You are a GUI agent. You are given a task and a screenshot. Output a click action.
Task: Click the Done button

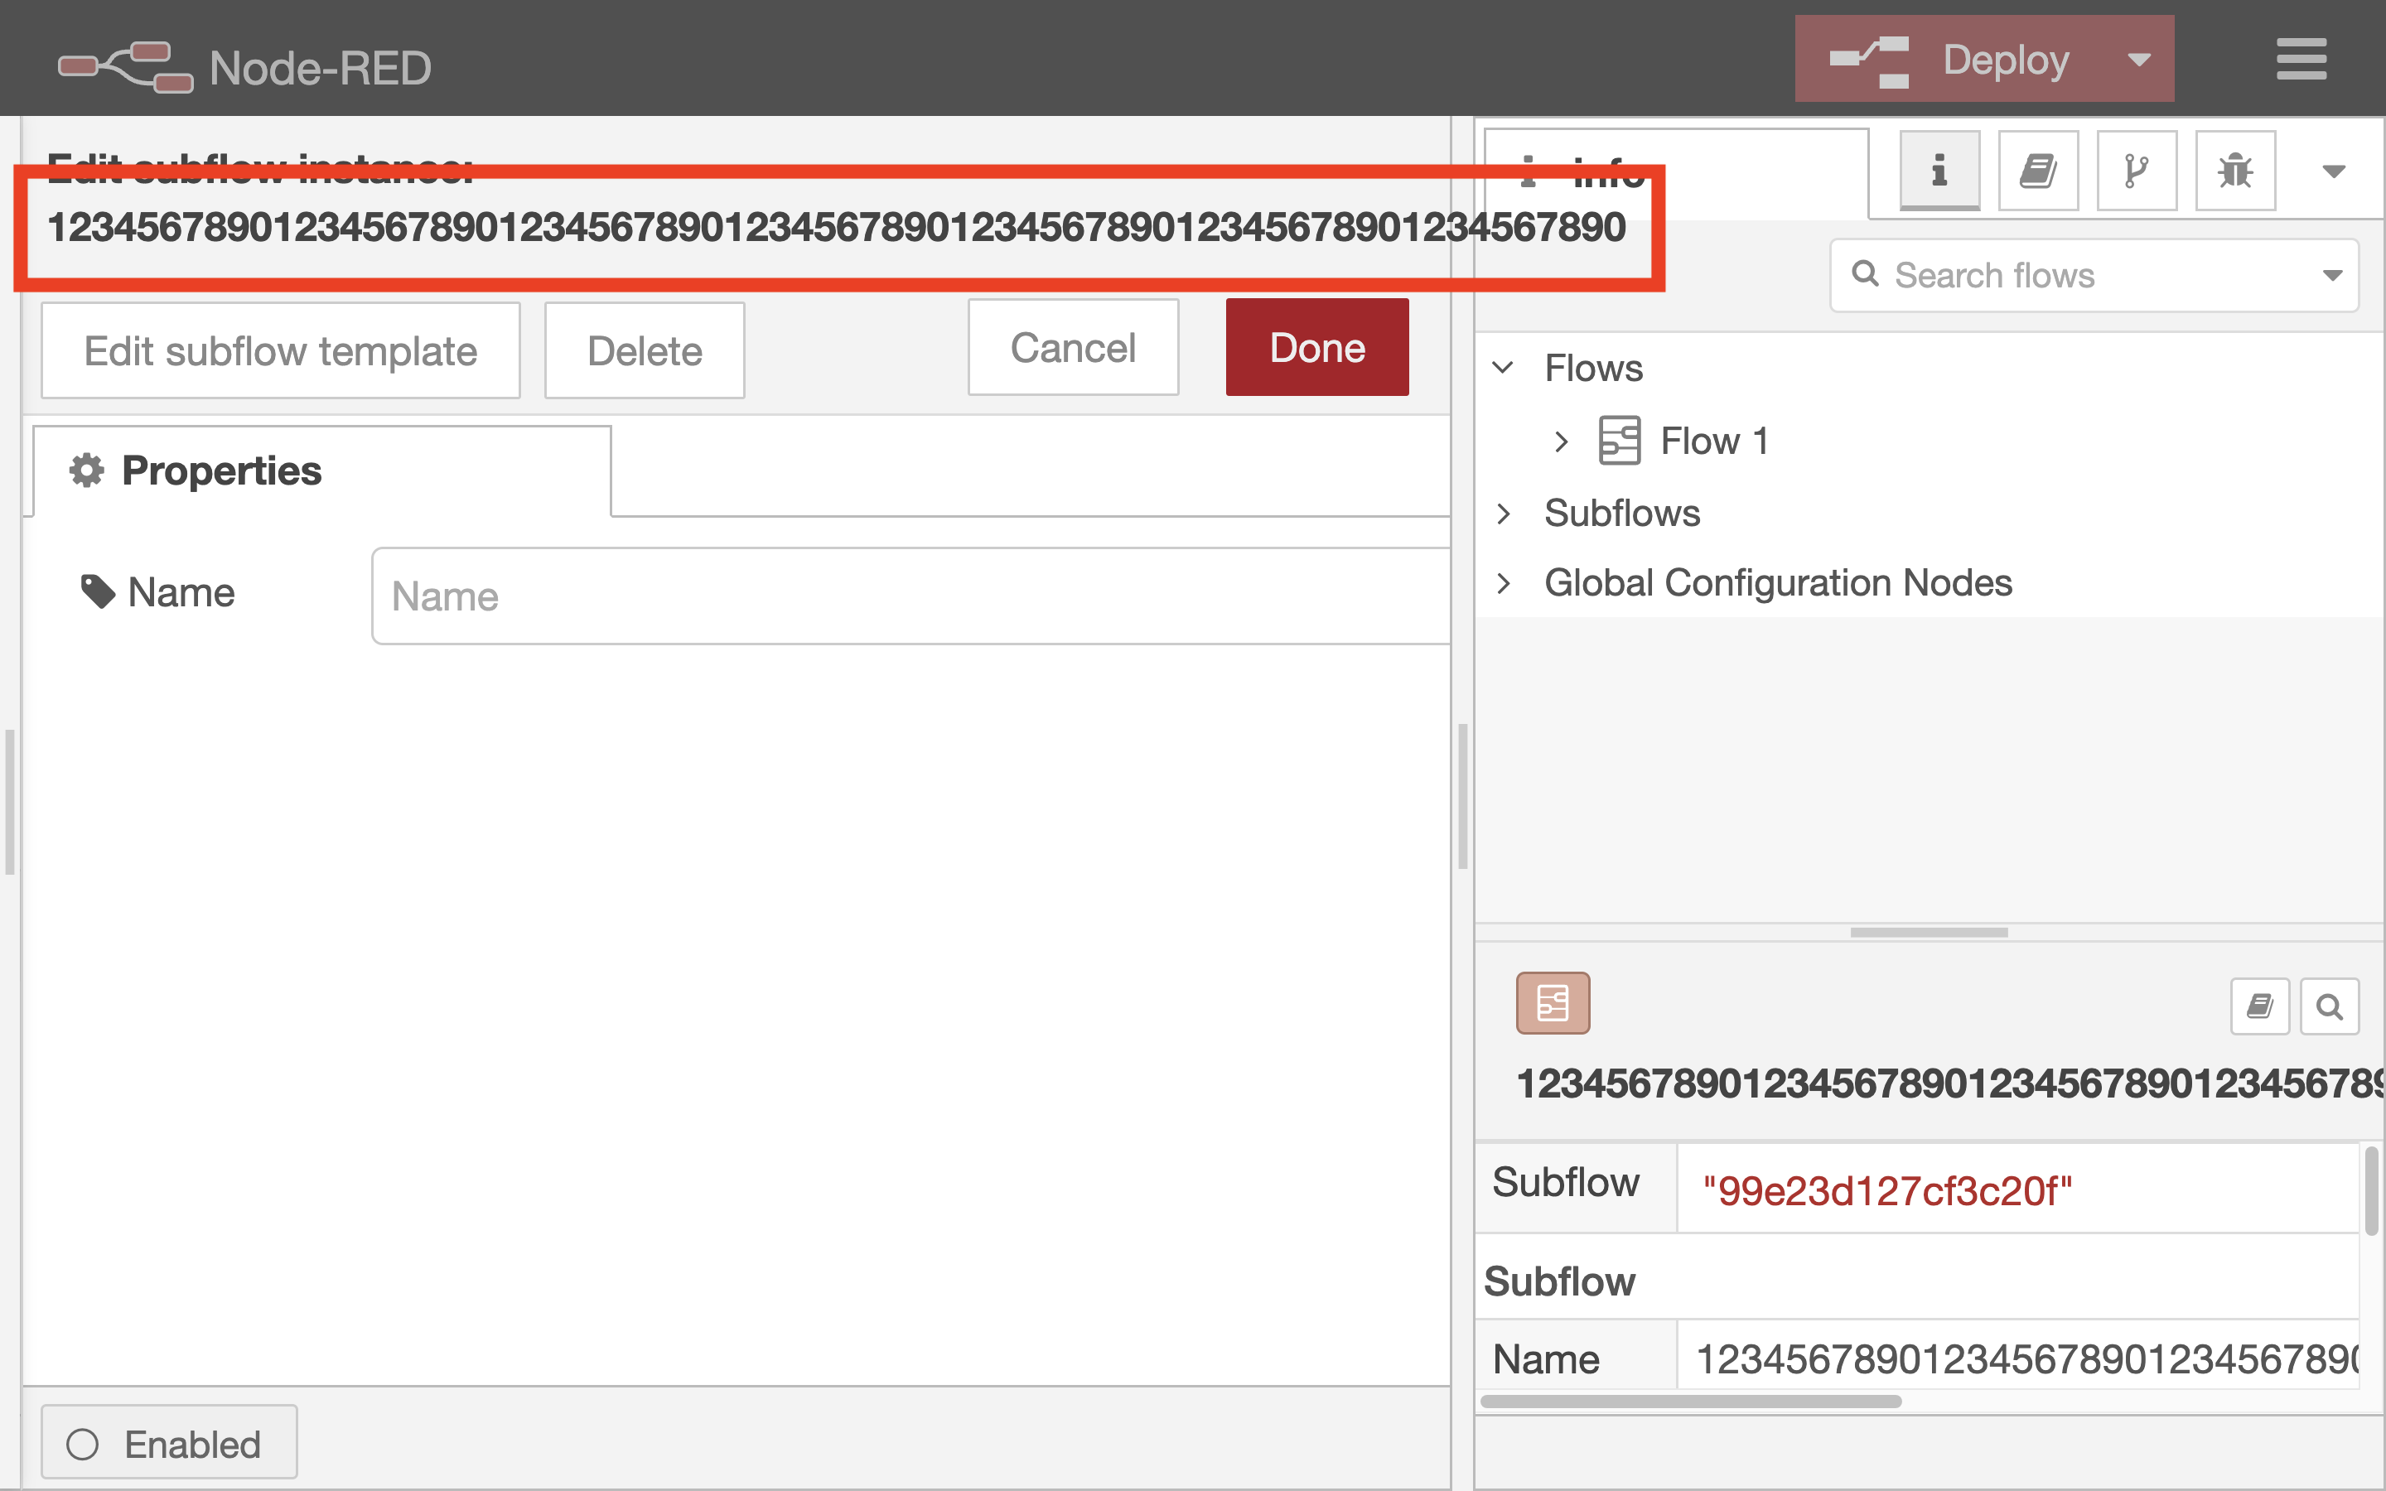coord(1317,347)
